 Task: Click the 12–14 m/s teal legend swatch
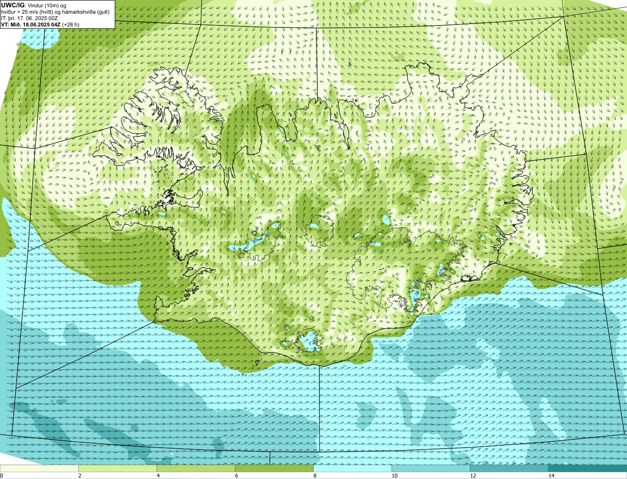click(x=509, y=468)
